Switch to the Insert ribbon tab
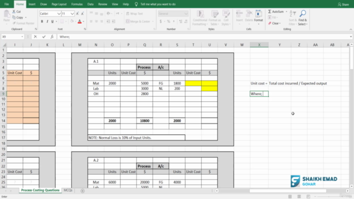Screen dimensions: 354x199 32,4
